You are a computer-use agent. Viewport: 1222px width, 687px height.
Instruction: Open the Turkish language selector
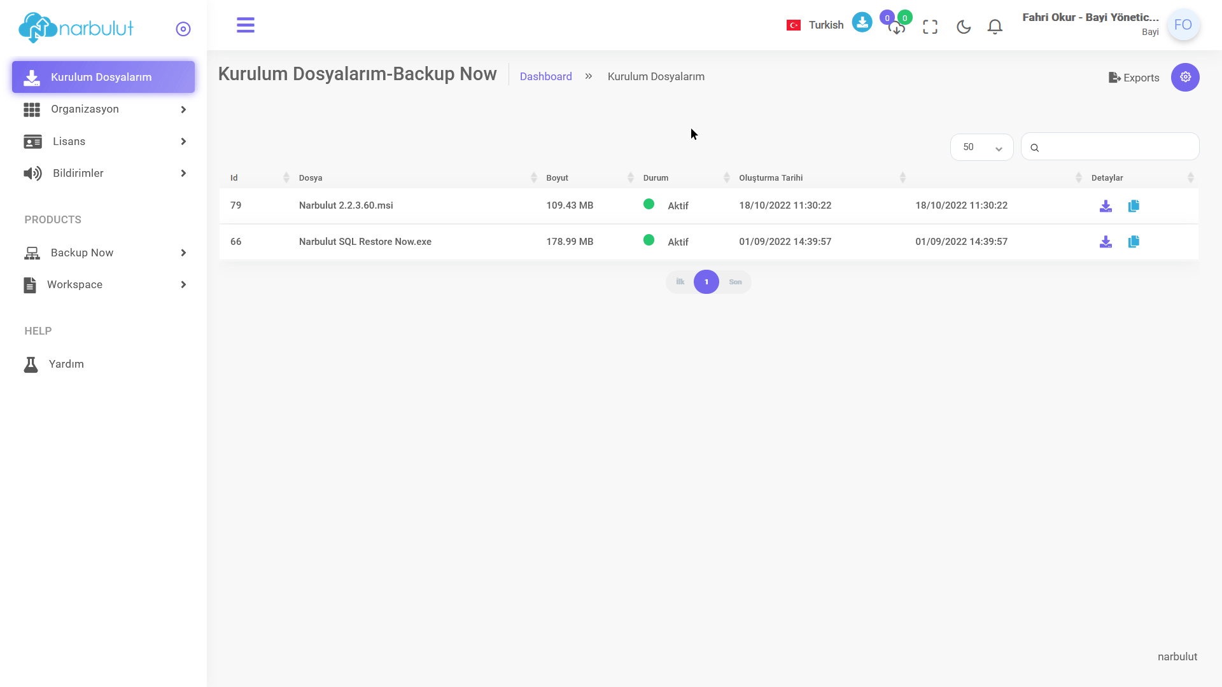[815, 25]
